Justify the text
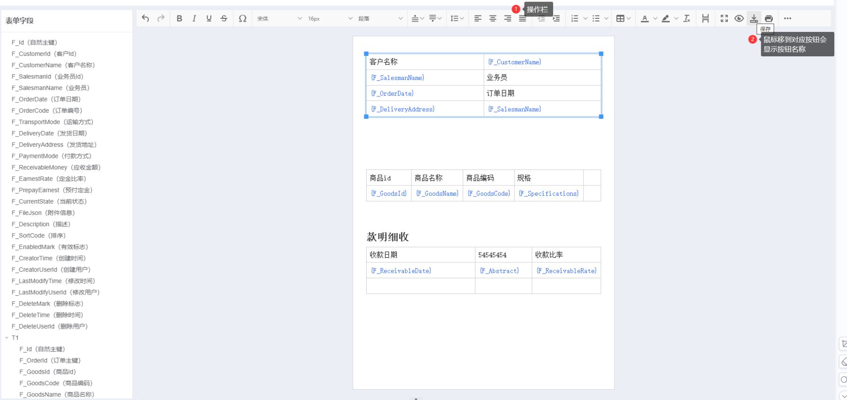Image resolution: width=847 pixels, height=400 pixels. (x=522, y=19)
